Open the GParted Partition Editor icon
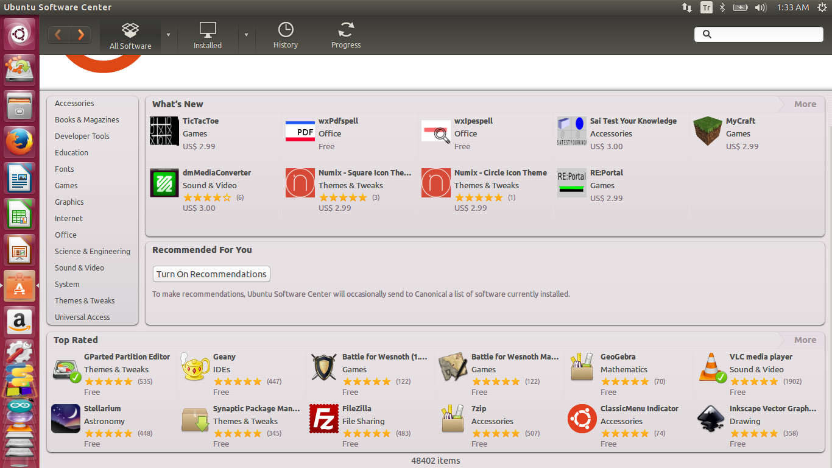832x468 pixels. pyautogui.click(x=66, y=367)
